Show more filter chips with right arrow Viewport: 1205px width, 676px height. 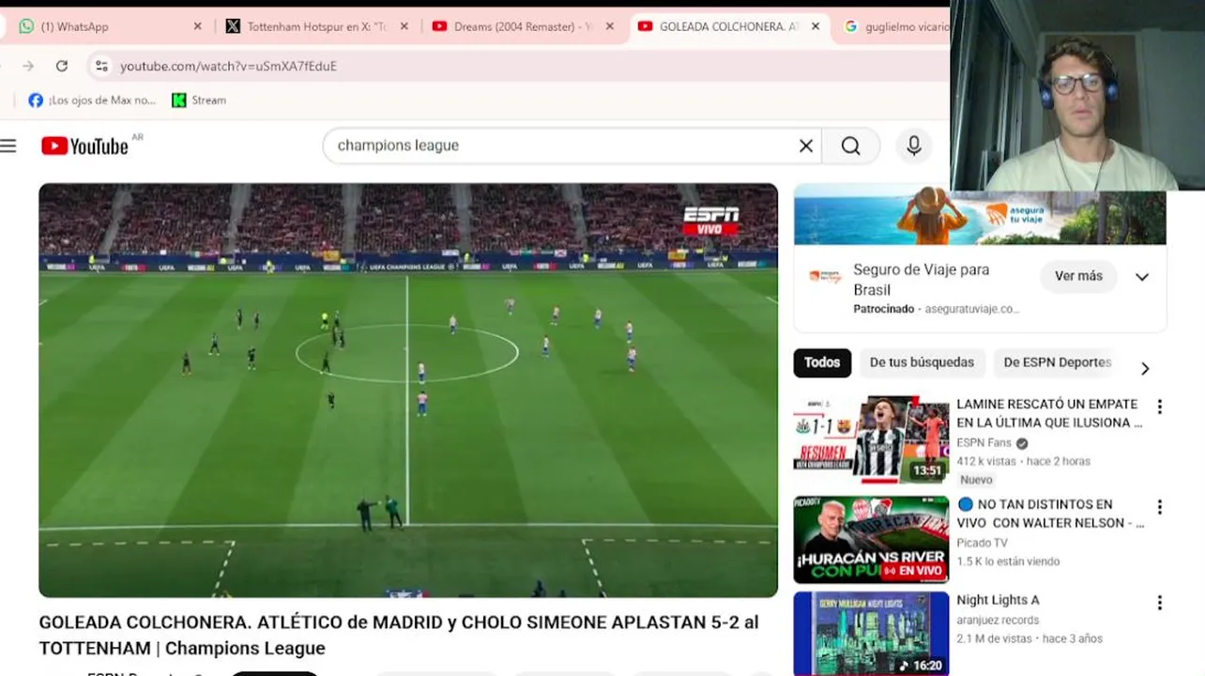(x=1144, y=368)
